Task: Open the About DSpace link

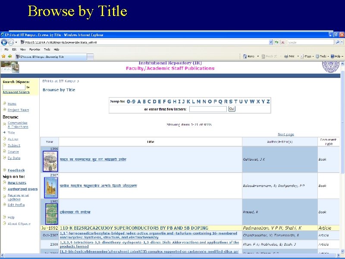Action: [x=19, y=224]
